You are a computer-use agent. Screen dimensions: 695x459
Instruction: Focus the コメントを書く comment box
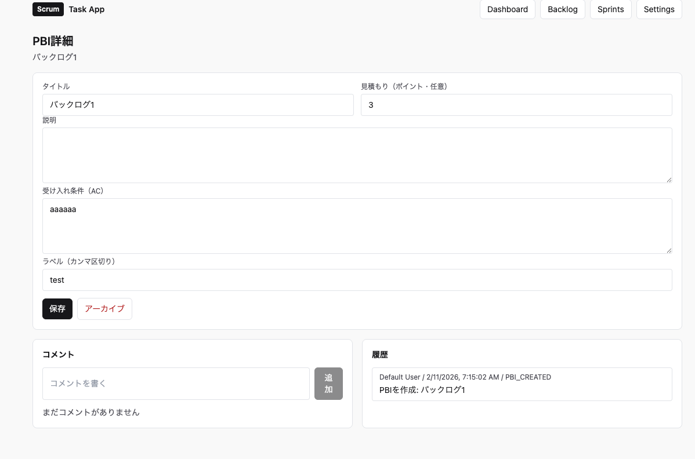pos(176,384)
